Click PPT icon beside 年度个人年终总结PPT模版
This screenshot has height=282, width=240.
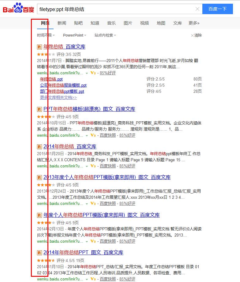click(x=39, y=215)
